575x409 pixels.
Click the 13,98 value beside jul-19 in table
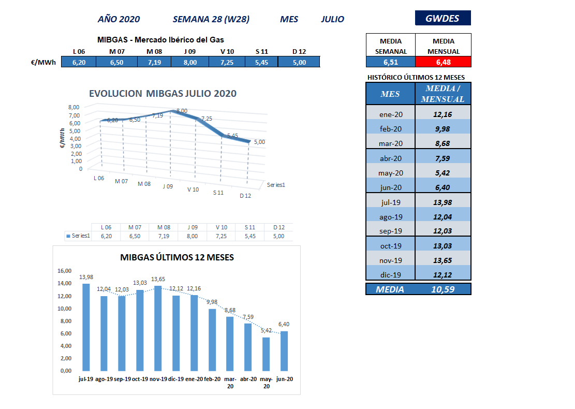(445, 202)
